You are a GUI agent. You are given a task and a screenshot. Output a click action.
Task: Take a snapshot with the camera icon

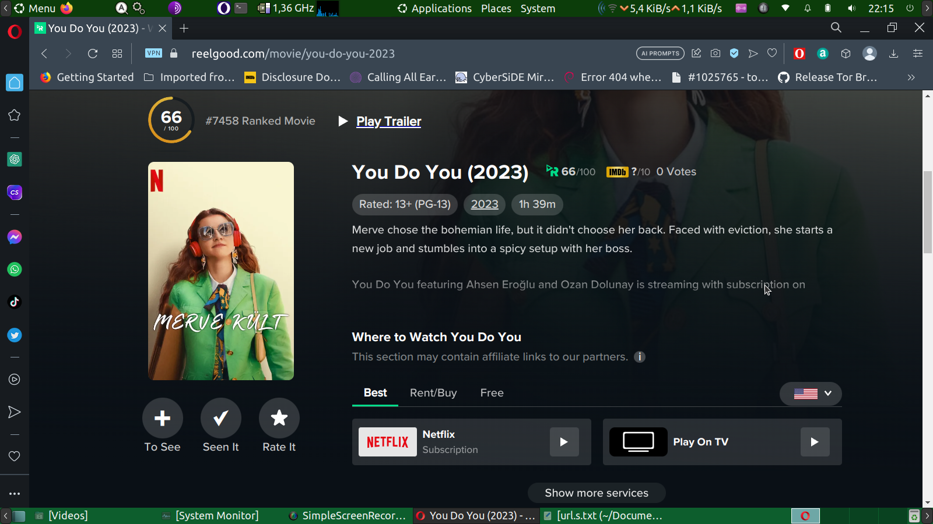715,54
